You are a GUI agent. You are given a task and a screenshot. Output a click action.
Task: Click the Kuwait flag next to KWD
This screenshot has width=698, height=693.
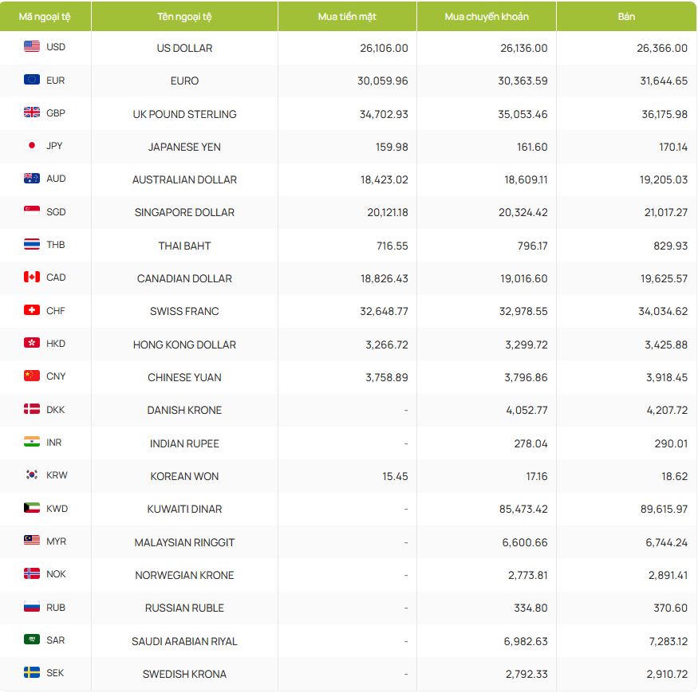pos(32,508)
